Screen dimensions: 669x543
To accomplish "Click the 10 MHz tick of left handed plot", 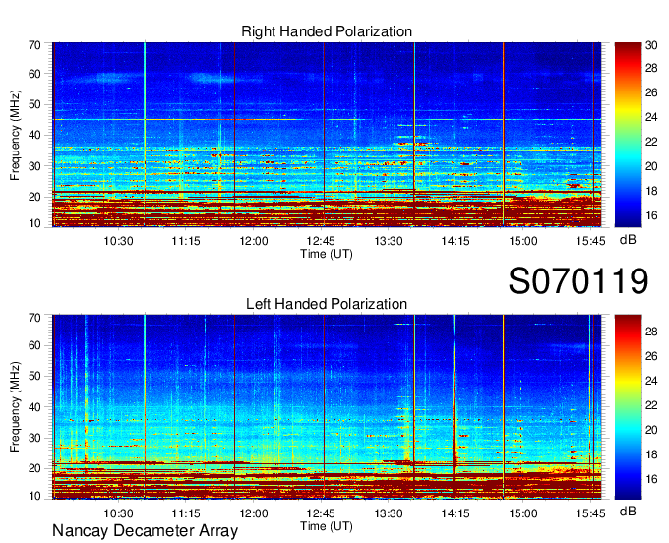I will coord(34,496).
